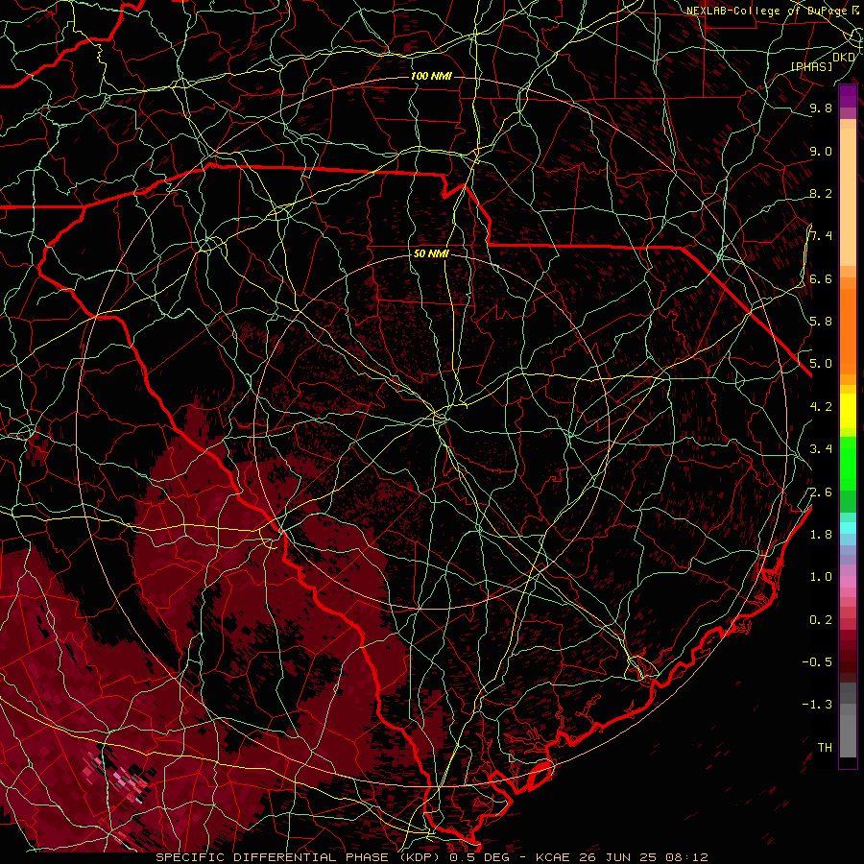This screenshot has width=864, height=864.
Task: Click the 8.2 value on the color scale
Action: pyautogui.click(x=821, y=193)
